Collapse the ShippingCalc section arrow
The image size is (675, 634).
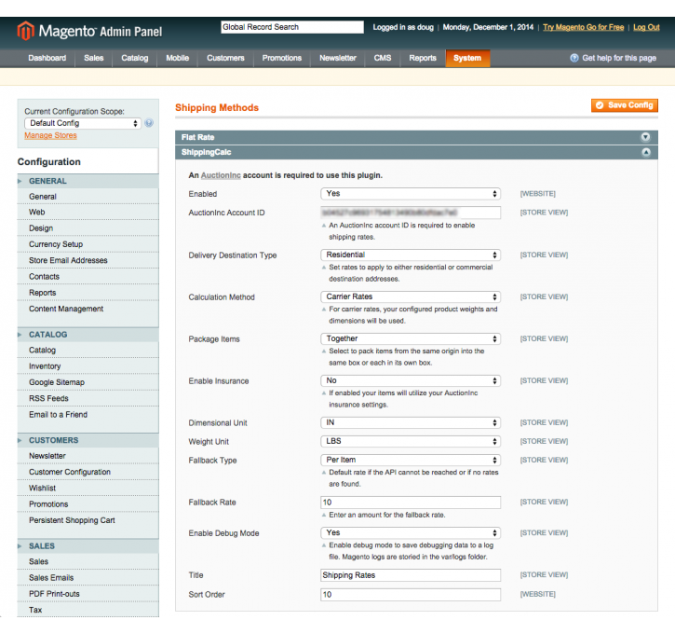(x=646, y=152)
